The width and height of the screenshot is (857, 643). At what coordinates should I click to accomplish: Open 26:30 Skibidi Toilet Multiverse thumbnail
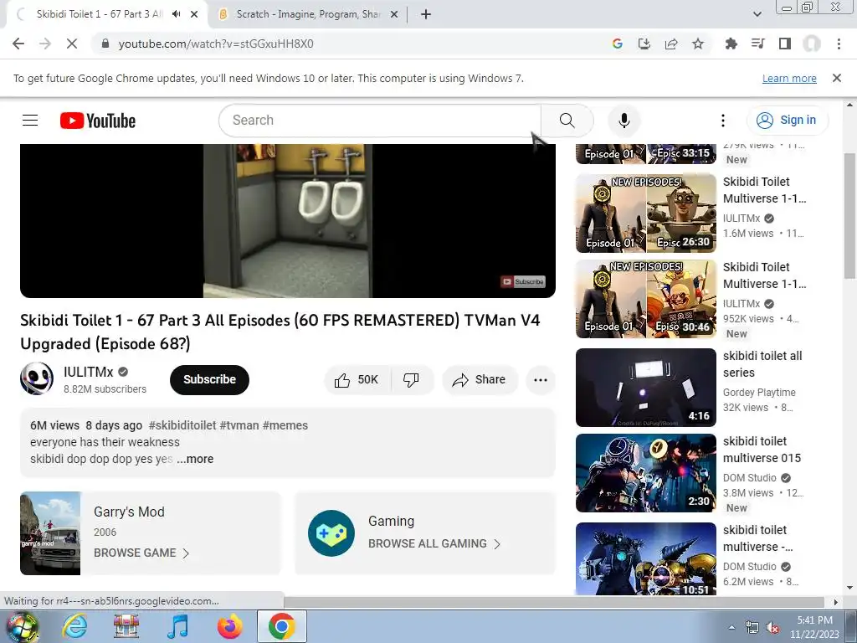(645, 213)
